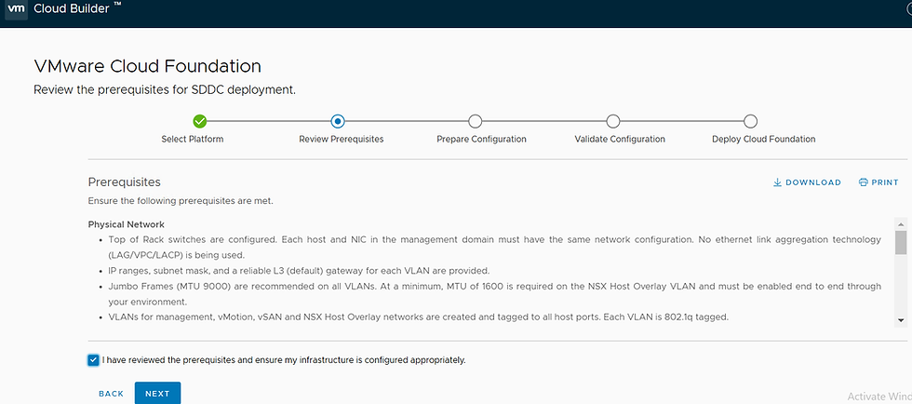Click the VMware vm logo icon
This screenshot has height=404, width=912.
click(x=16, y=9)
